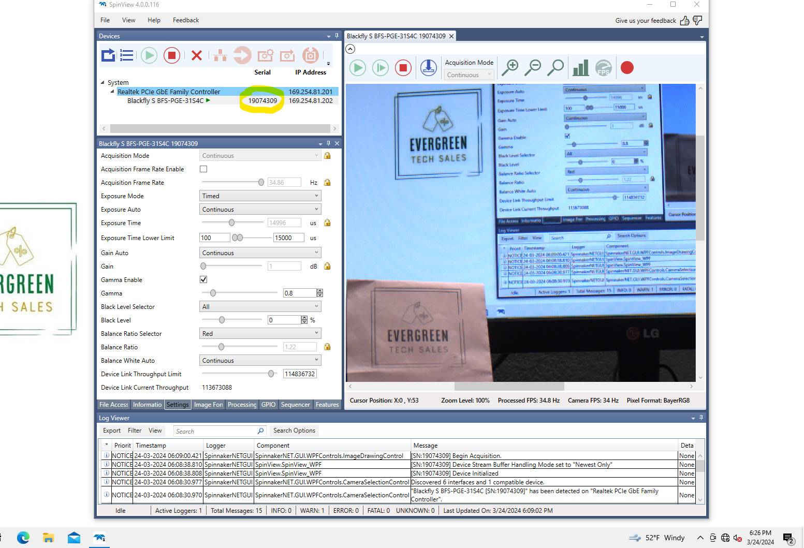
Task: Click the green single-frame step play icon
Action: click(381, 68)
